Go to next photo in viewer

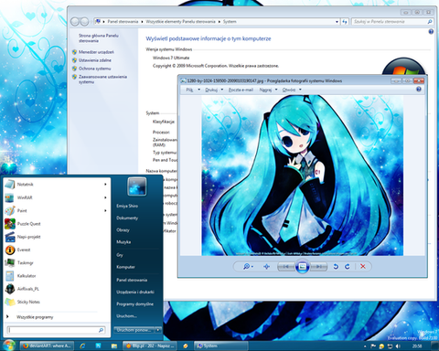[x=318, y=267]
